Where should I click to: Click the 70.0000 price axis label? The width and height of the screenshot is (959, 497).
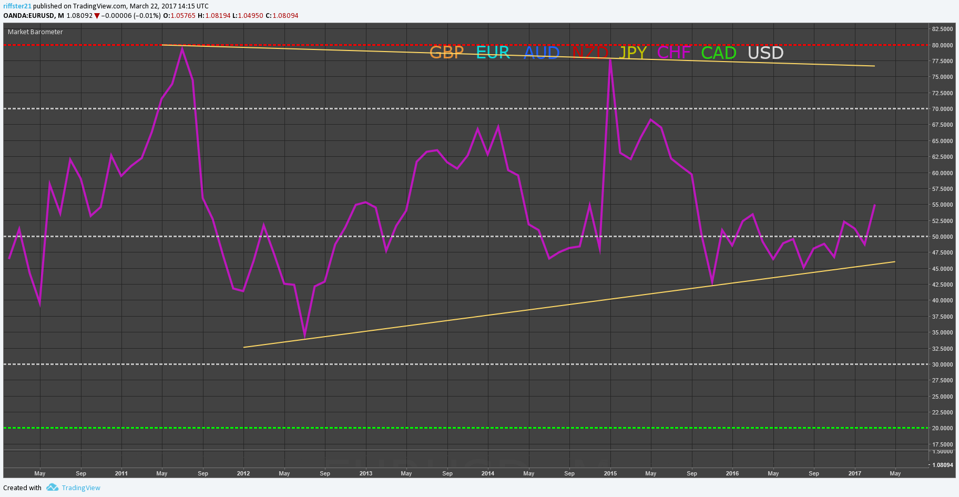(942, 109)
